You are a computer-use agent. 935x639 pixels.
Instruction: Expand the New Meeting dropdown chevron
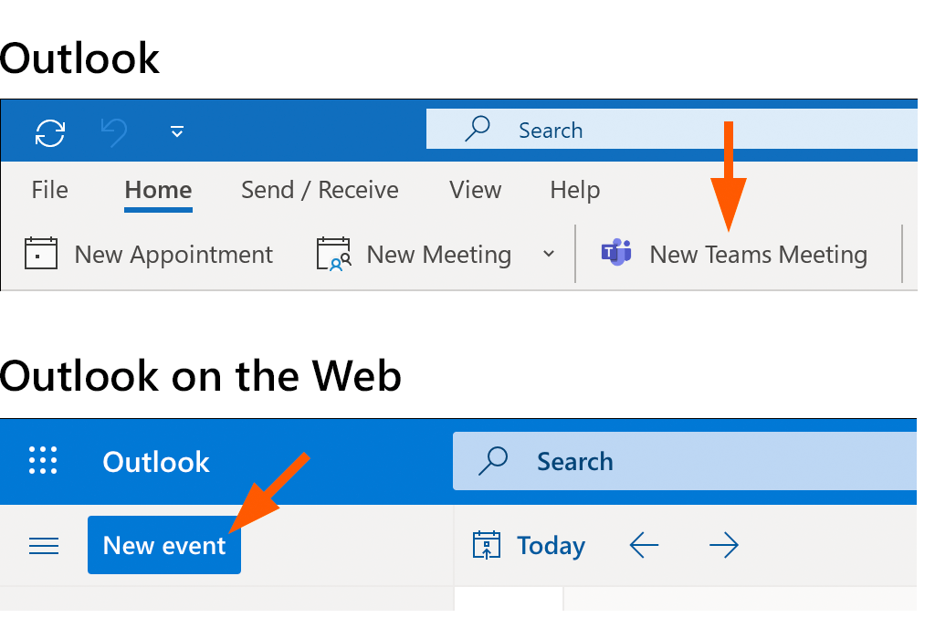(549, 254)
